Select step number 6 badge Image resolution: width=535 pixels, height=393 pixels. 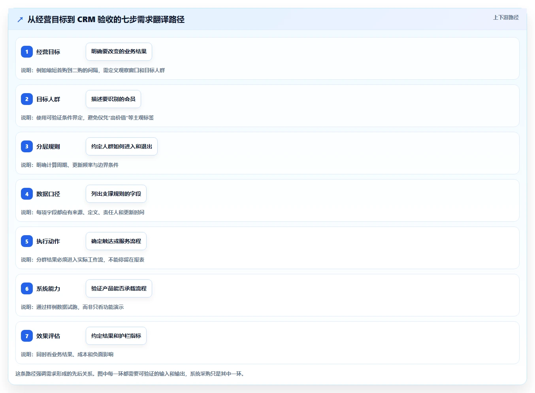pyautogui.click(x=27, y=288)
